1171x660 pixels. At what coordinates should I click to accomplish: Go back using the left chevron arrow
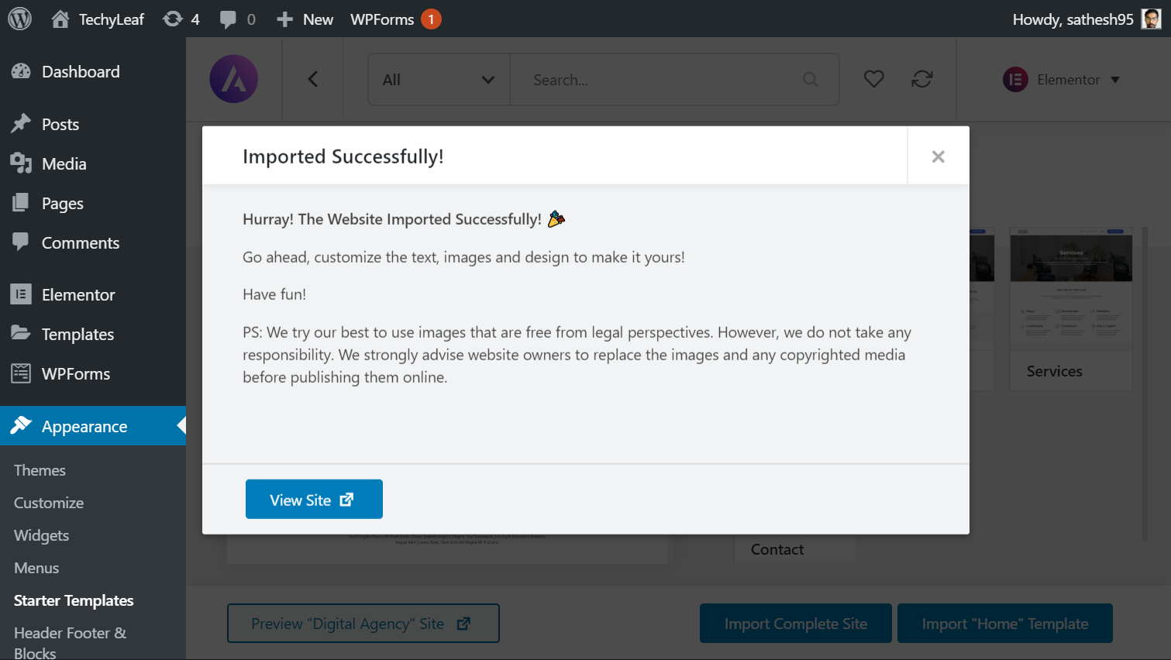313,79
